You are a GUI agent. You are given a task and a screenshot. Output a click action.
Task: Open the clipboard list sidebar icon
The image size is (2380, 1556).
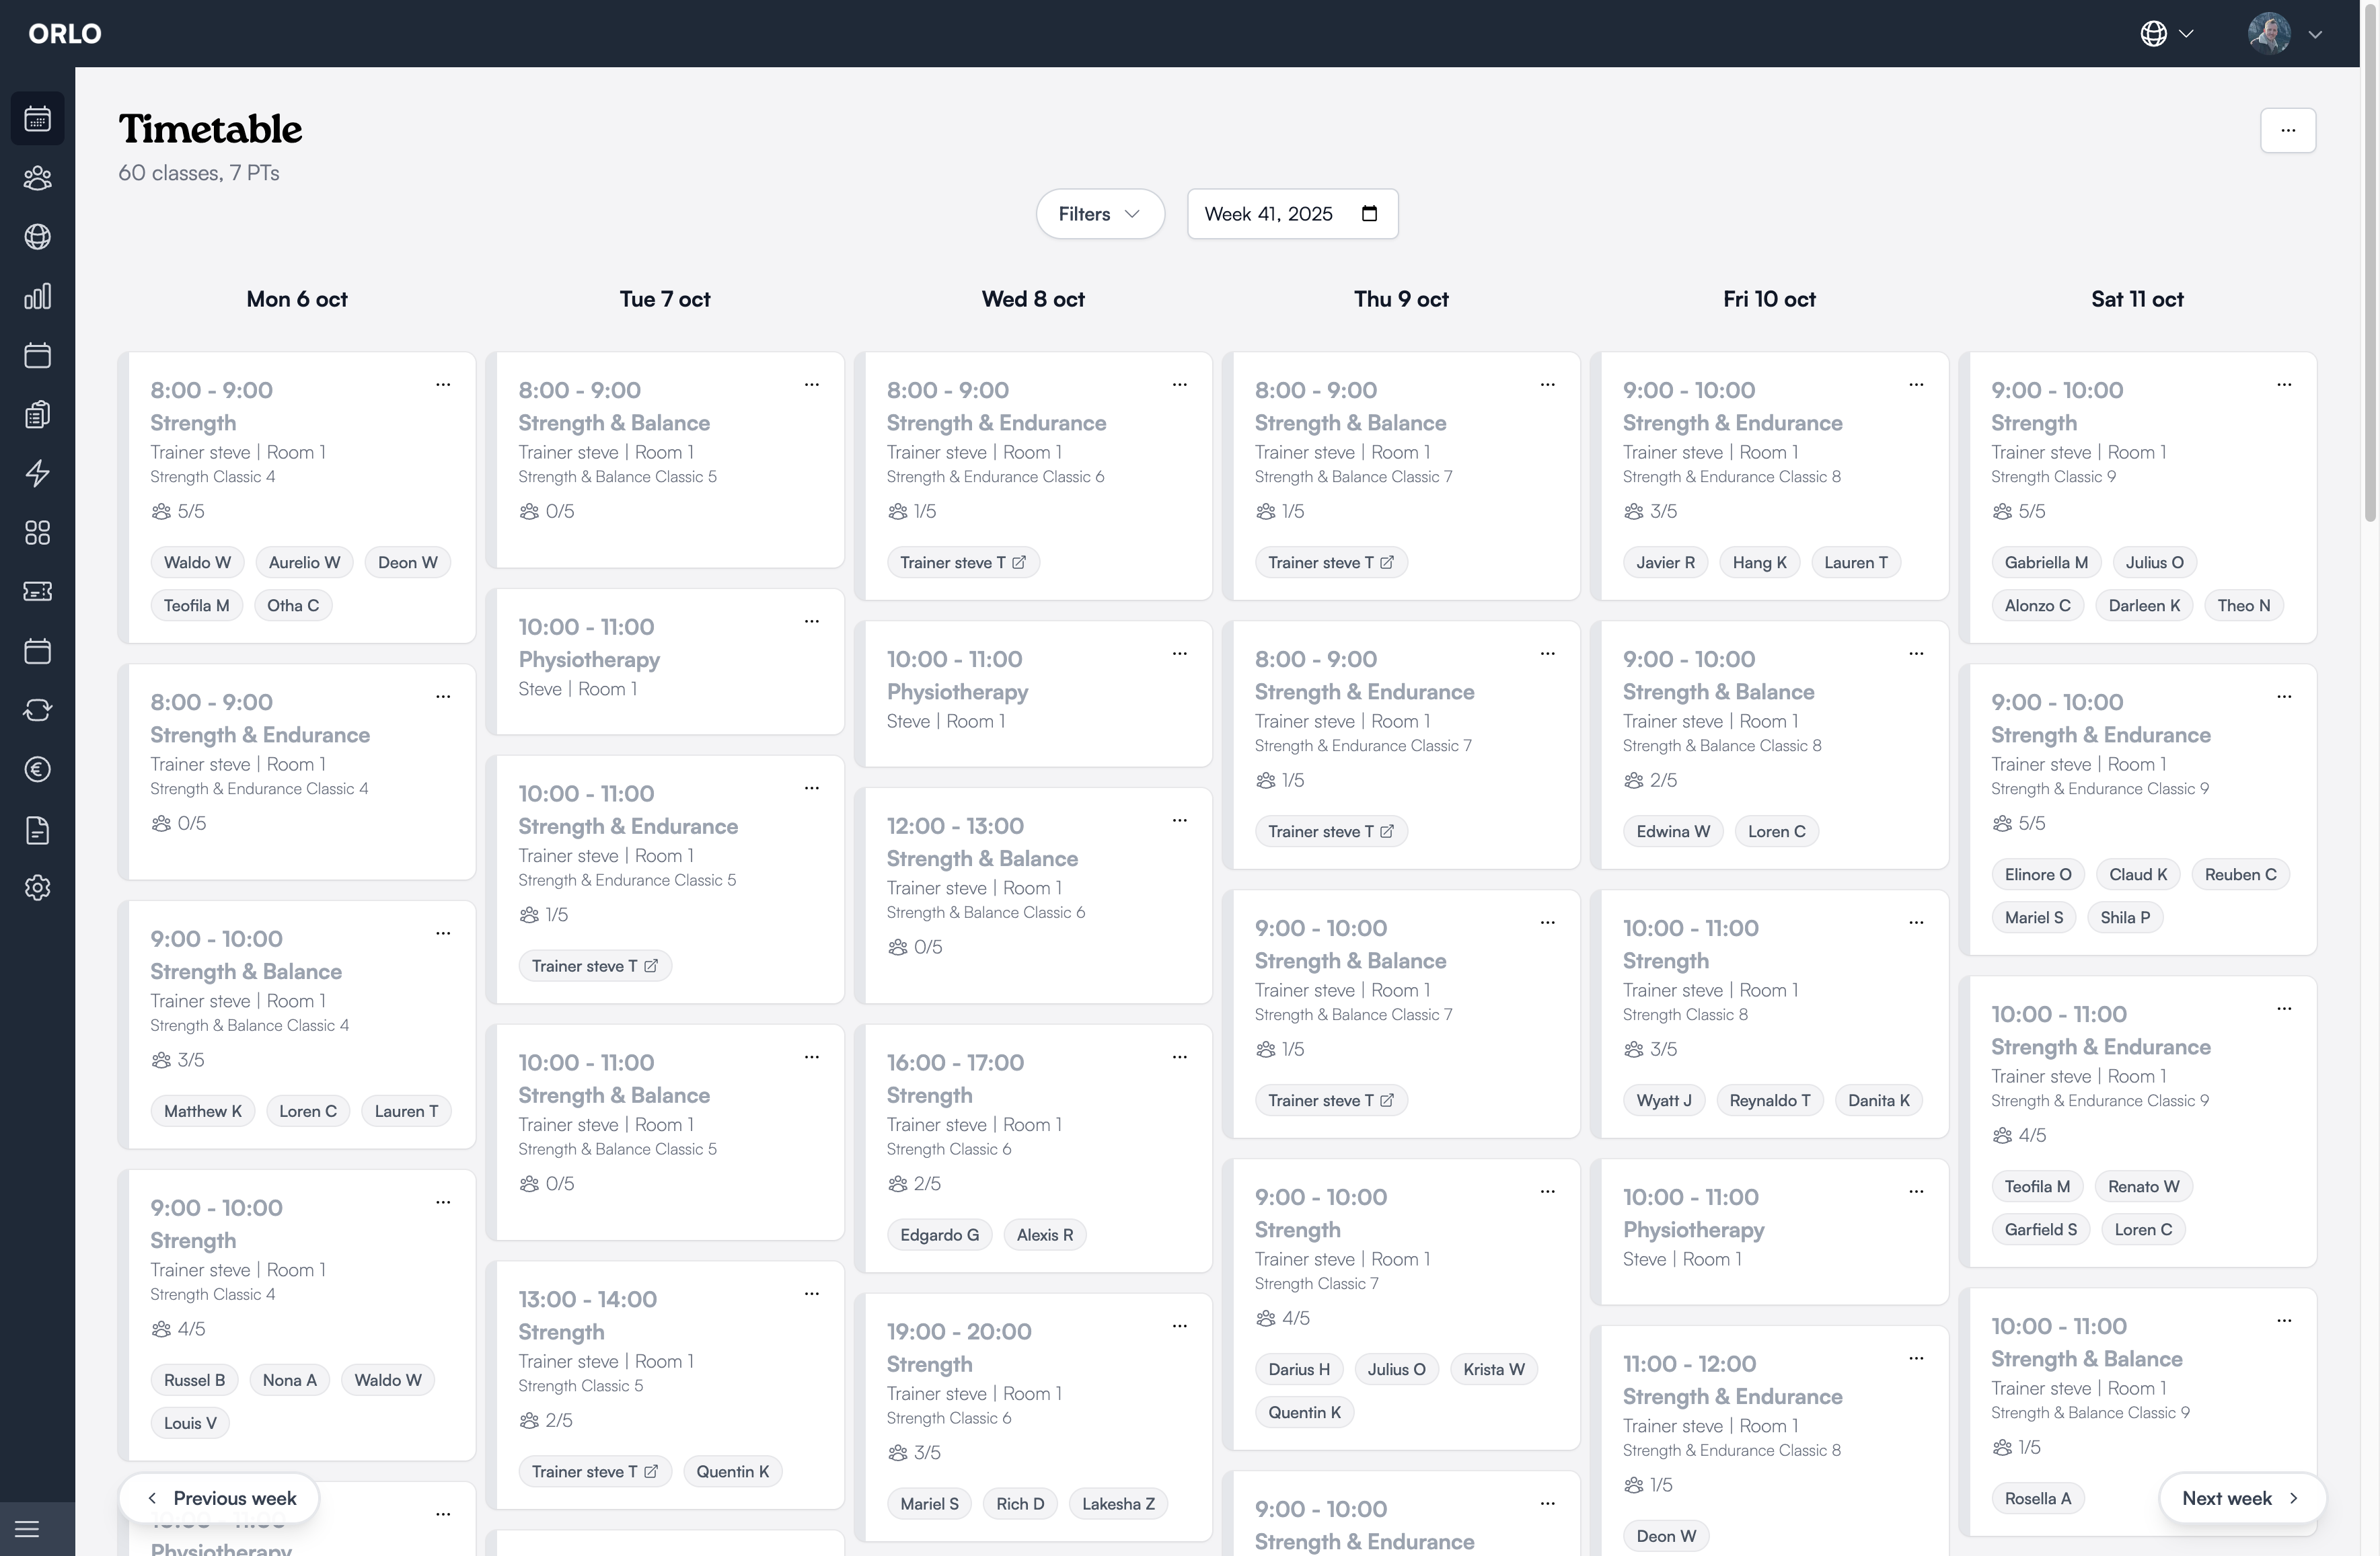click(x=37, y=415)
